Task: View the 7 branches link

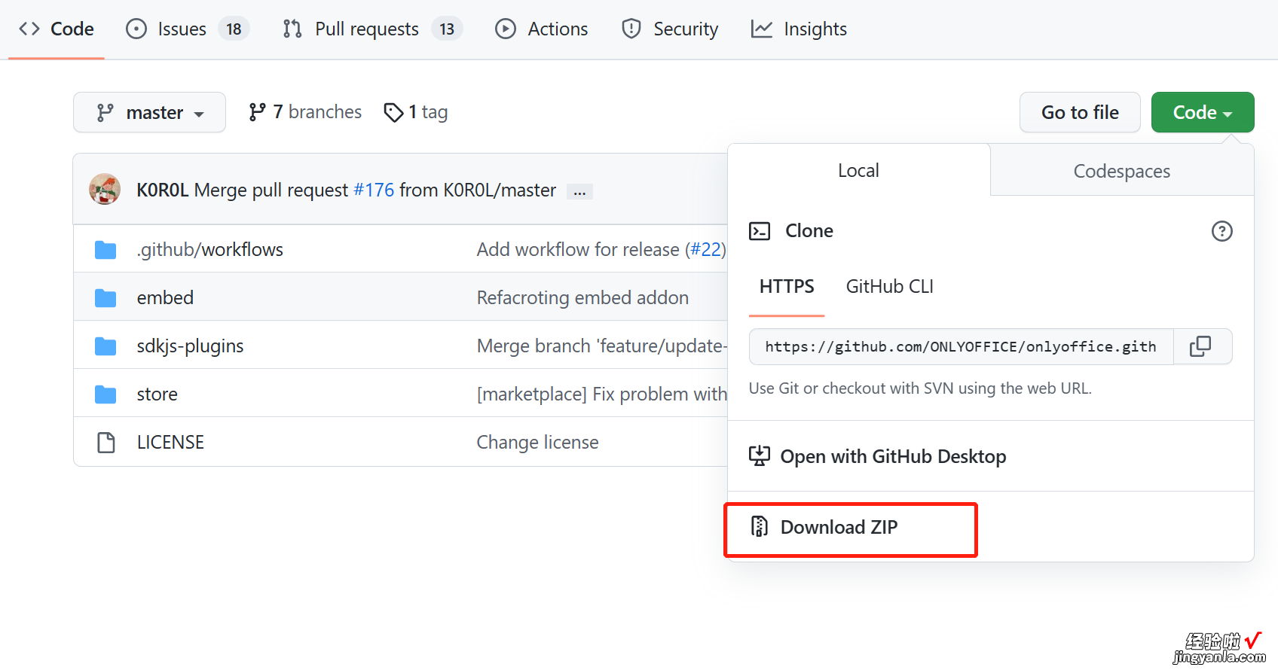Action: pos(305,112)
